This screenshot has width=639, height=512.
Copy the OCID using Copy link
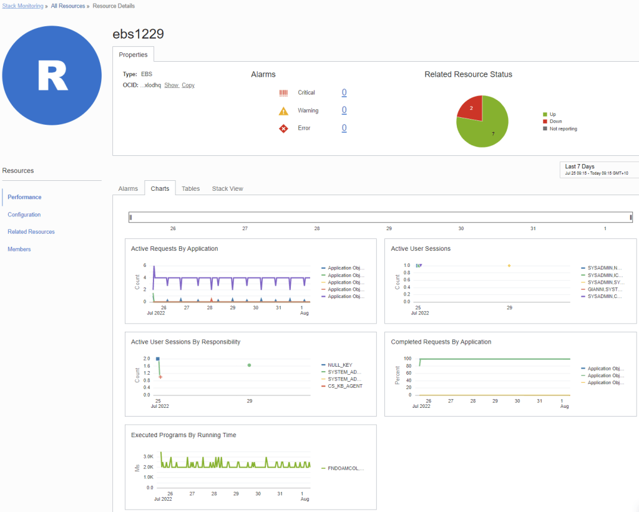click(188, 85)
